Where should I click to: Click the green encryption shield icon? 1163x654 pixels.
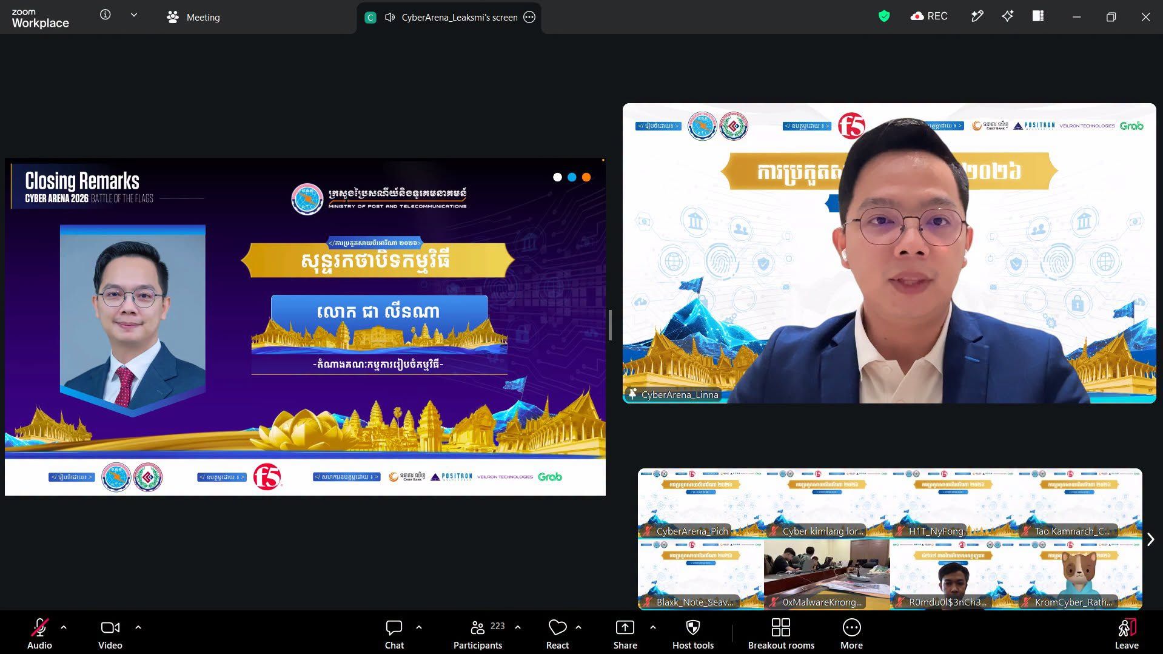click(x=884, y=16)
